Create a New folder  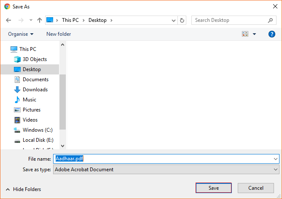[59, 34]
